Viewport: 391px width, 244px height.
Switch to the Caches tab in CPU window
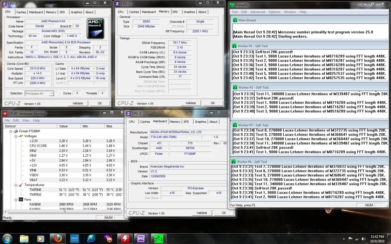coord(21,12)
